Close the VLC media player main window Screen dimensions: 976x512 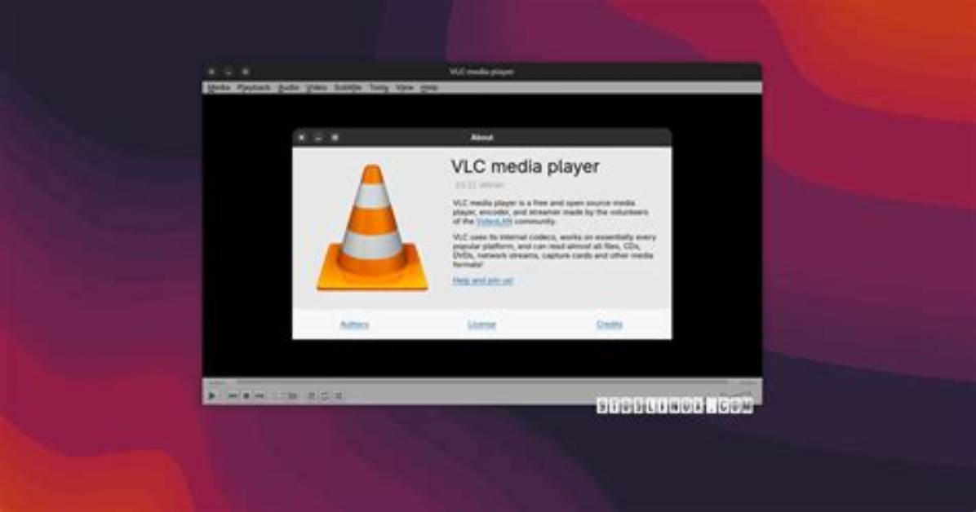[211, 72]
